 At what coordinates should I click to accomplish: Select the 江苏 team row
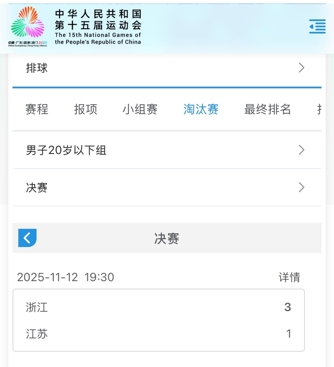click(x=159, y=334)
